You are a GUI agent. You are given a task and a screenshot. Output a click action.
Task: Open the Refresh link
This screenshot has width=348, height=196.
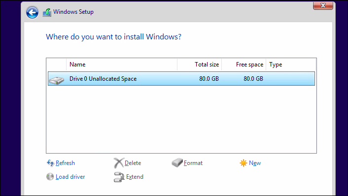pos(65,163)
